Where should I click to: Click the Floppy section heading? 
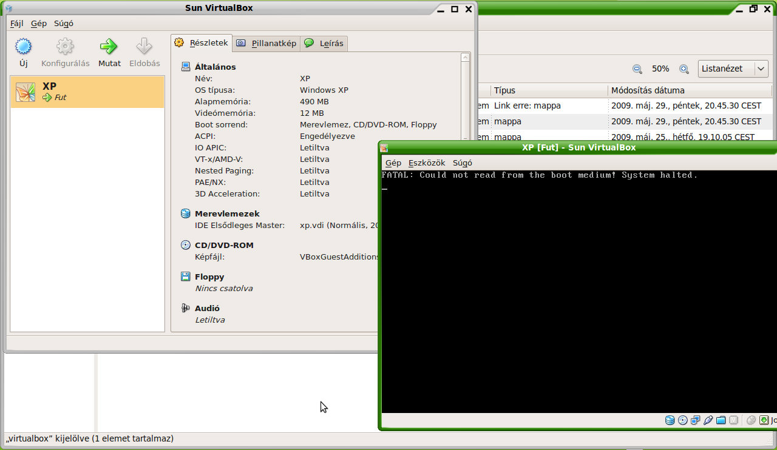click(209, 277)
